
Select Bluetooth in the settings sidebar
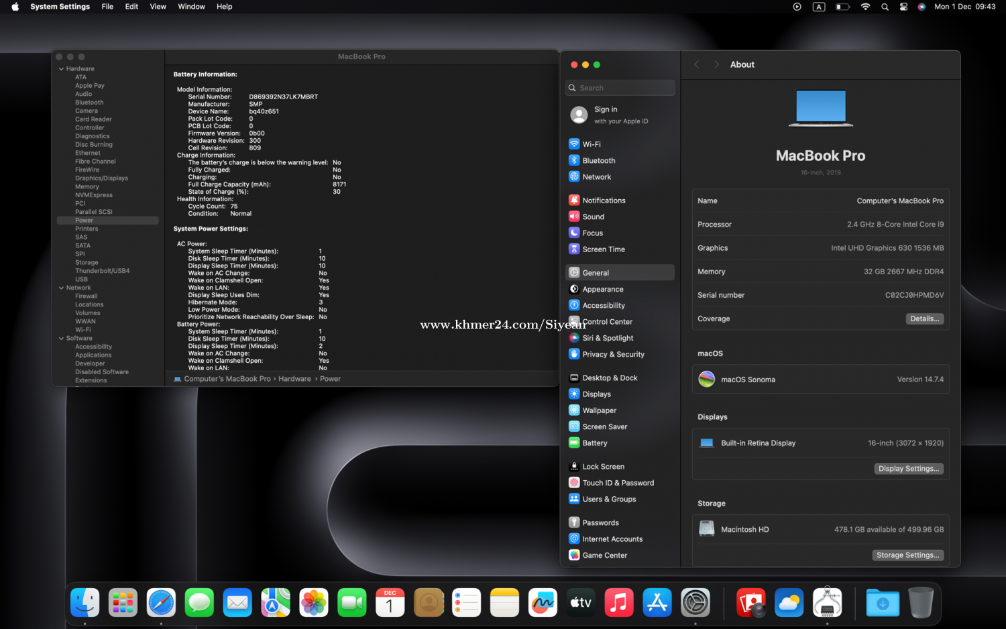(598, 161)
